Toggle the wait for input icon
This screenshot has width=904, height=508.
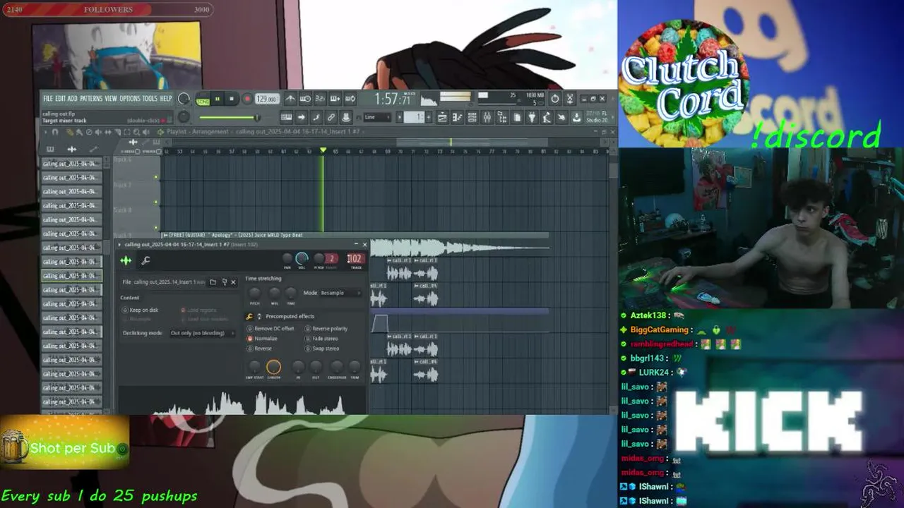click(305, 99)
